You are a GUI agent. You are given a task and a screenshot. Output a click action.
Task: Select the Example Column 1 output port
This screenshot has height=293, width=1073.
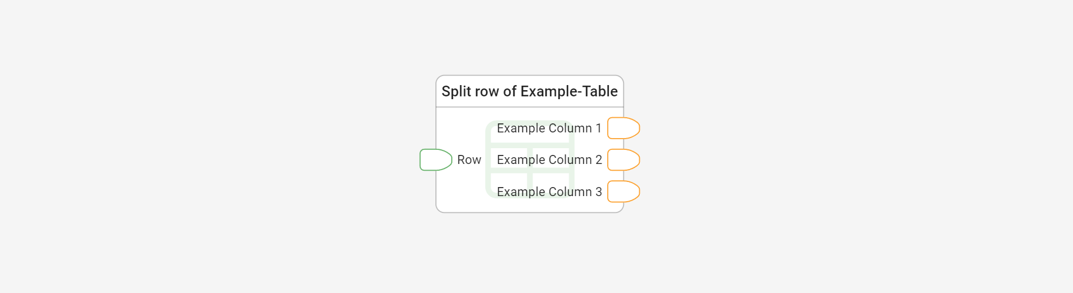coord(623,128)
